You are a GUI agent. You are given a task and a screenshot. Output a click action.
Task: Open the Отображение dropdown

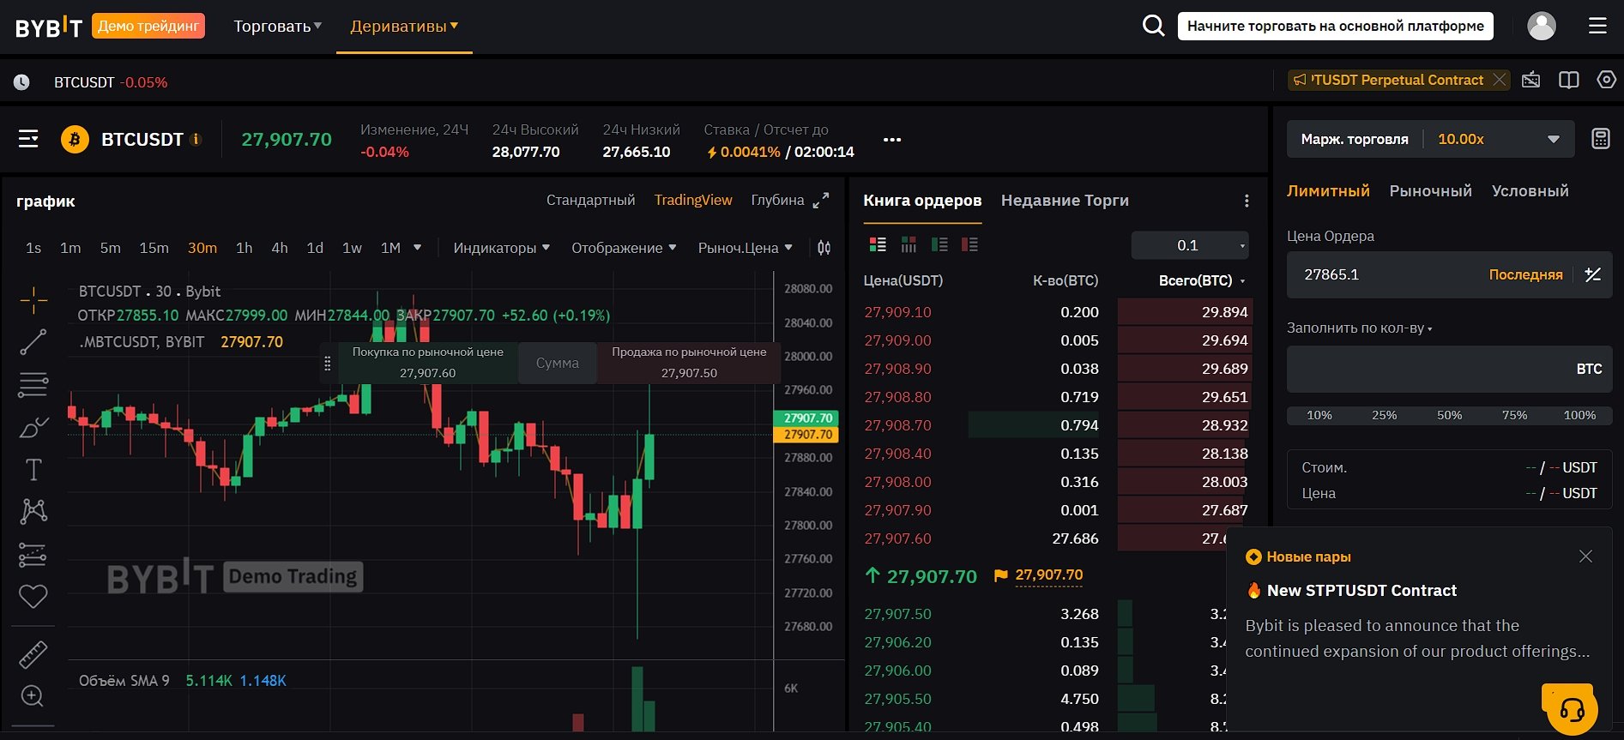pyautogui.click(x=624, y=248)
